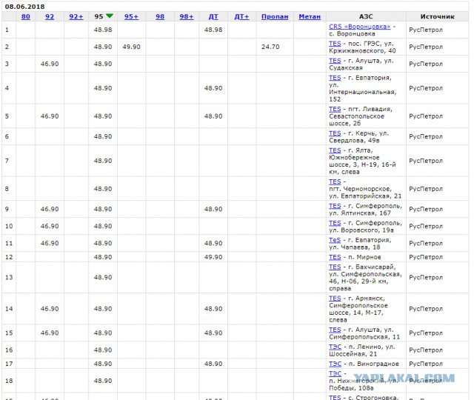This screenshot has width=474, height=400.
Task: Sort by 95+ column header
Action: click(x=131, y=16)
